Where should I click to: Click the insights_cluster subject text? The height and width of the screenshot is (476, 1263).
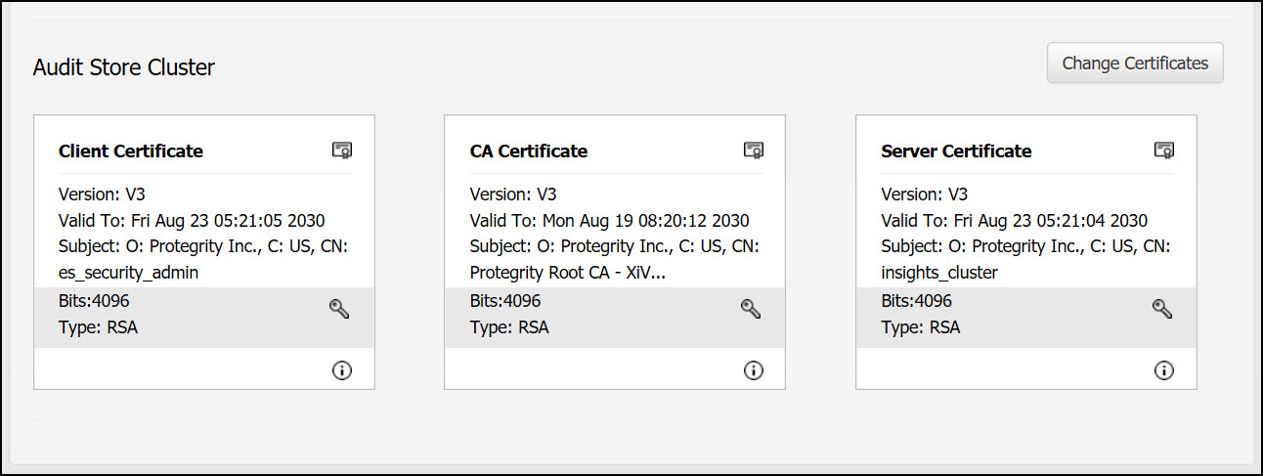[x=939, y=273]
